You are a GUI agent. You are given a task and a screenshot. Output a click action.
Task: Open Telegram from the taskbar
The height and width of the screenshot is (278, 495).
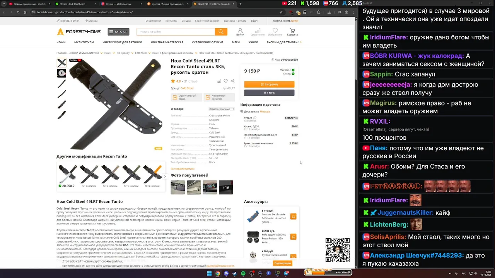(287, 273)
